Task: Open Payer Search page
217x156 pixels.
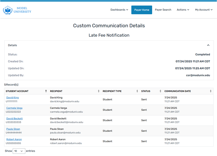Action: coord(163,10)
